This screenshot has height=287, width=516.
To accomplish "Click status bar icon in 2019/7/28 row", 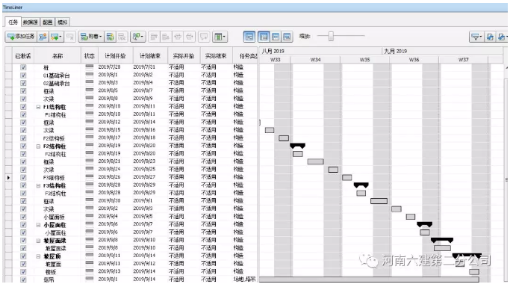I will 89,67.
